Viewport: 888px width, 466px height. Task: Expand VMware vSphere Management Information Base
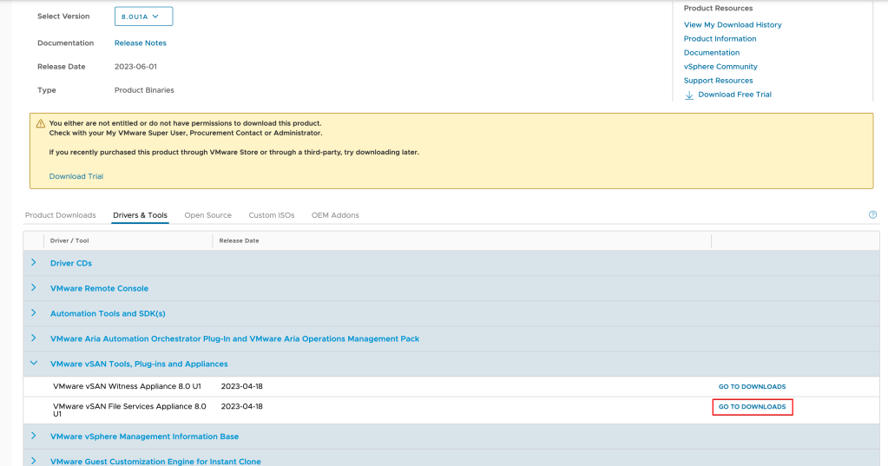point(34,436)
